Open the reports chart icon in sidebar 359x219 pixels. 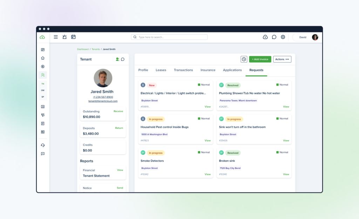click(43, 107)
